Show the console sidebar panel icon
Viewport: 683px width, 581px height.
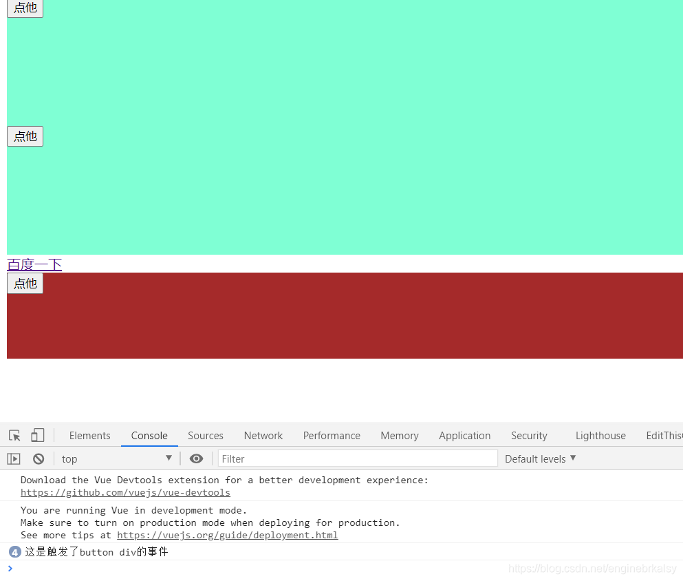(x=14, y=458)
